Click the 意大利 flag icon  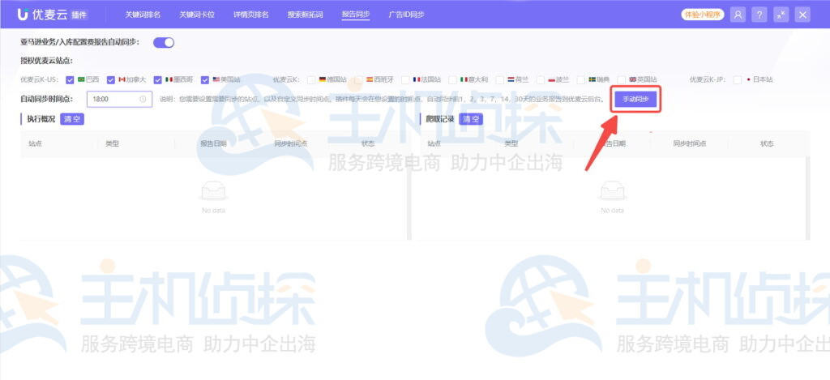pos(464,79)
